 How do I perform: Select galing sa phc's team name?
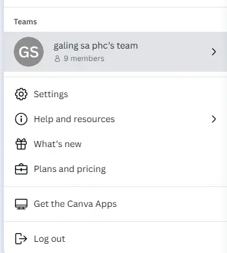[x=95, y=45]
